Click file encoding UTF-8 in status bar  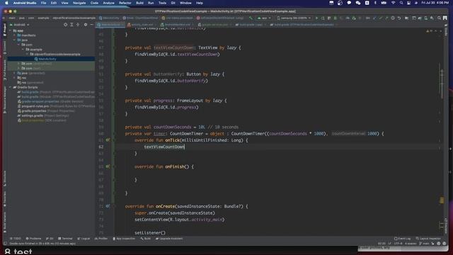pyautogui.click(x=398, y=244)
